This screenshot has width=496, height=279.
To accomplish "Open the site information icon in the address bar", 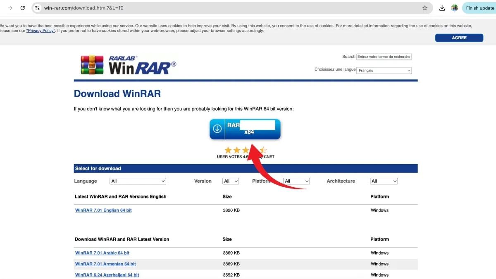I will coord(37,8).
